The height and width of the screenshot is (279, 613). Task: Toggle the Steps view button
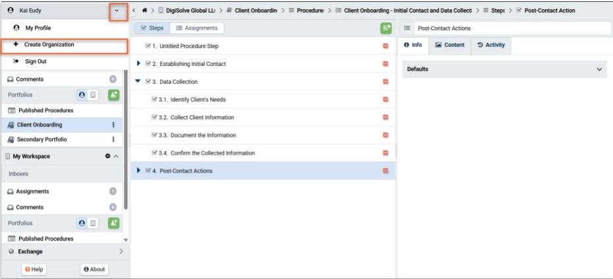pos(152,28)
